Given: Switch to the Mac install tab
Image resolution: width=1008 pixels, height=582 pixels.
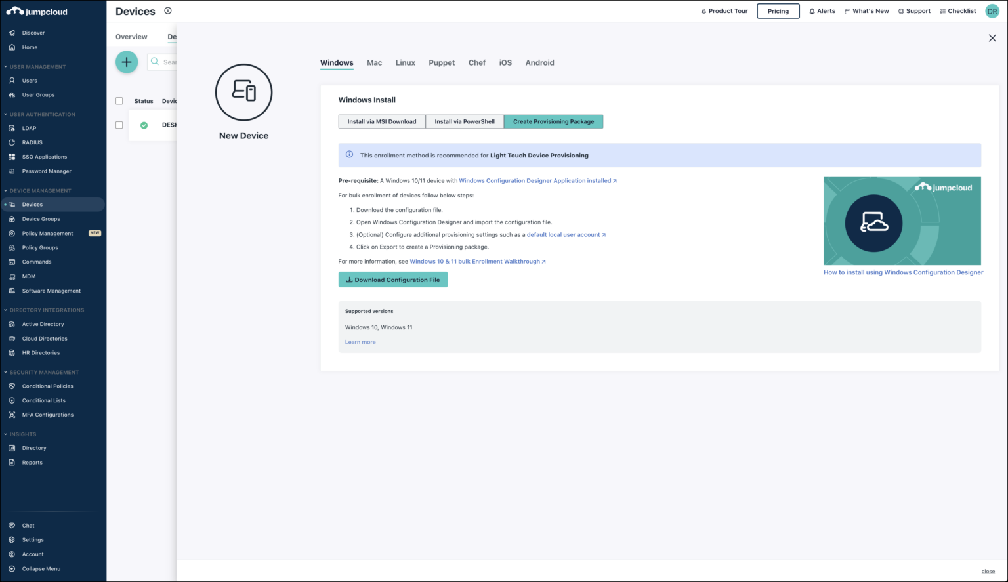Looking at the screenshot, I should (374, 62).
